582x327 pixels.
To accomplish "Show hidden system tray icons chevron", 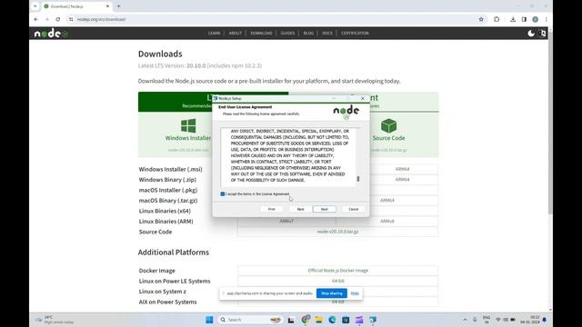I will coord(465,320).
